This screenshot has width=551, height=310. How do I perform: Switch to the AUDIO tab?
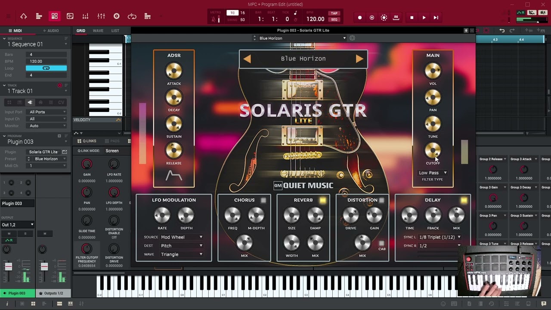point(51,31)
